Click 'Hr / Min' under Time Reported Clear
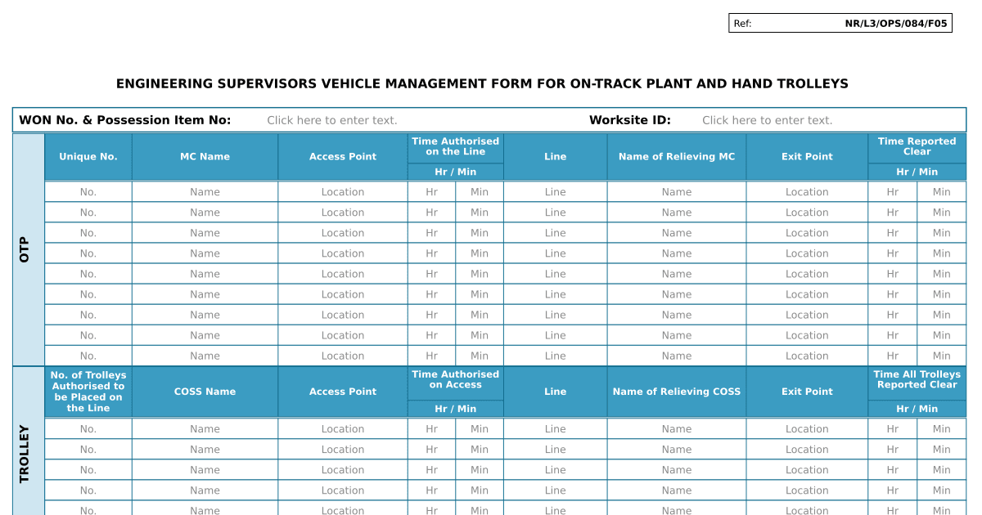The width and height of the screenshot is (982, 515). [917, 172]
